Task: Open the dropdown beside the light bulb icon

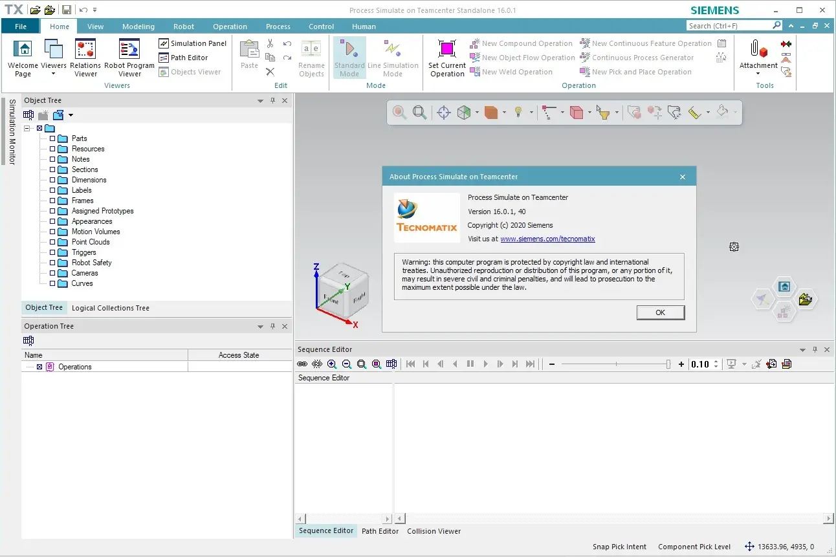Action: pyautogui.click(x=531, y=113)
